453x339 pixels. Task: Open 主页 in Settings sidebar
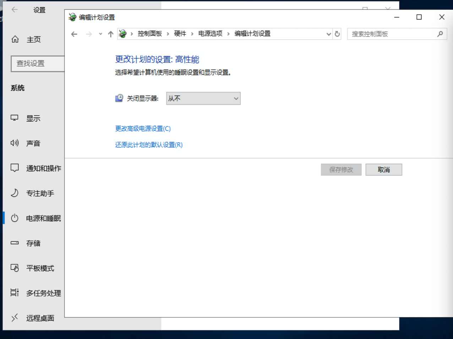(x=34, y=39)
